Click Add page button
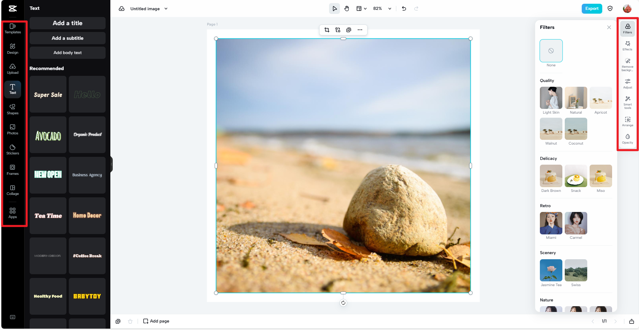 click(156, 321)
